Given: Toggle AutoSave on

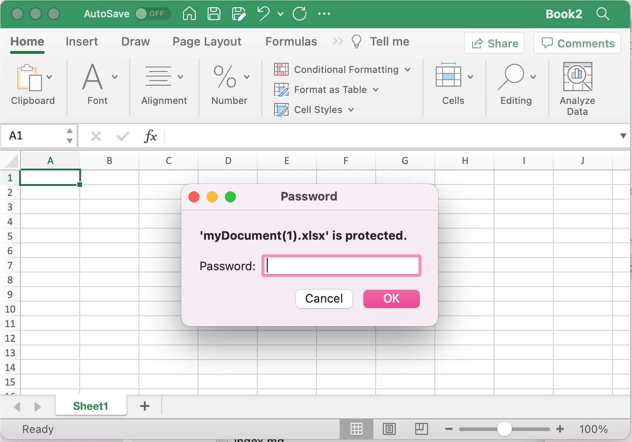Looking at the screenshot, I should point(153,14).
